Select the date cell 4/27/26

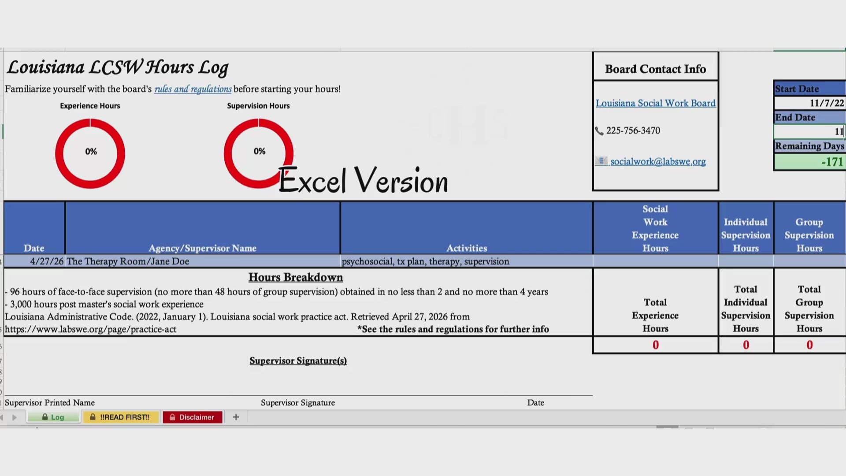[34, 261]
